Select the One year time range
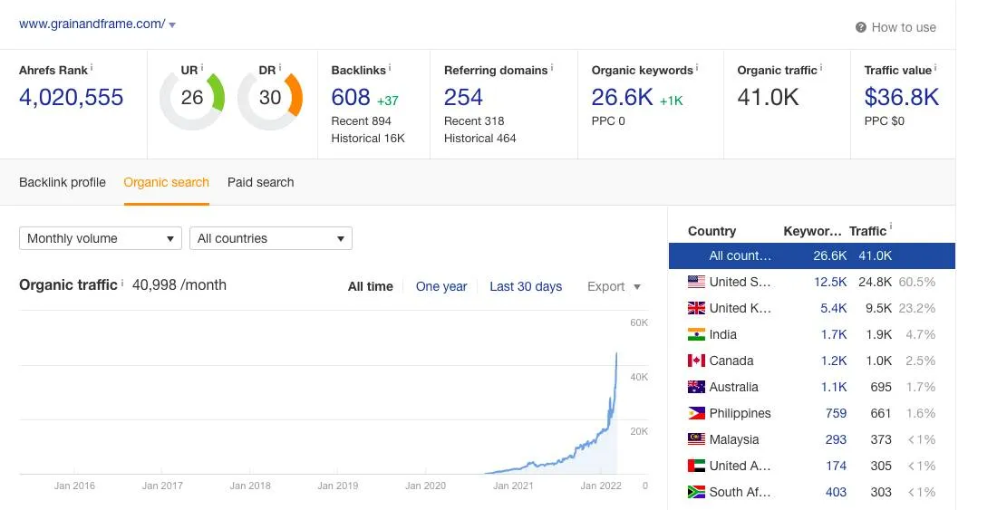This screenshot has height=510, width=997. coord(441,286)
